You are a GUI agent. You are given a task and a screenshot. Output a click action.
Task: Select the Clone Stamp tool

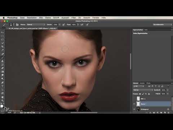coord(2,61)
